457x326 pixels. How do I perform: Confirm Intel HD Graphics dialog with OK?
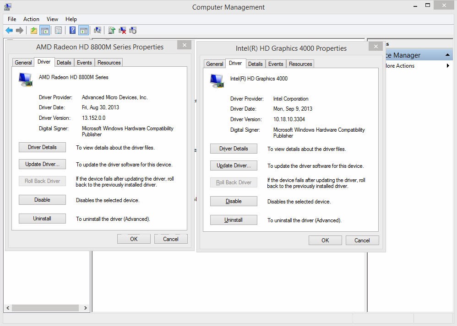click(x=325, y=240)
